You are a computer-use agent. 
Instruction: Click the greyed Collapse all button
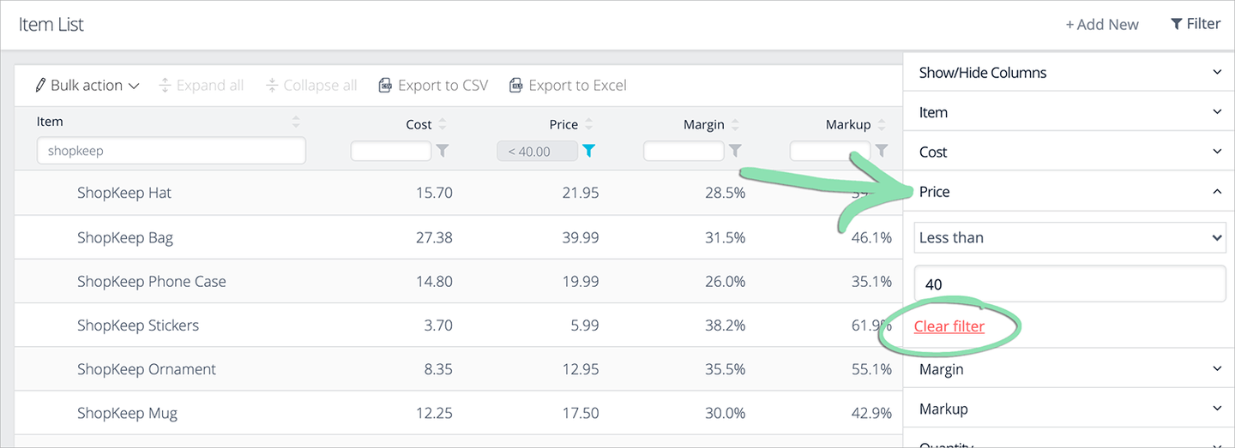pyautogui.click(x=311, y=85)
